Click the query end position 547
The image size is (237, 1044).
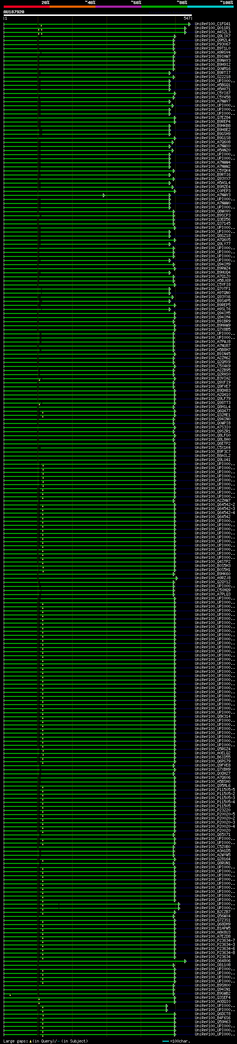pyautogui.click(x=187, y=18)
